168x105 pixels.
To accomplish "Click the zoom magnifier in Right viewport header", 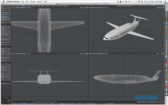I will (x=161, y=53).
